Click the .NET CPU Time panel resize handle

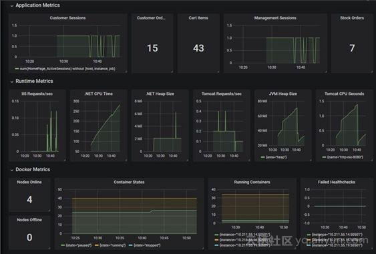[x=126, y=160]
